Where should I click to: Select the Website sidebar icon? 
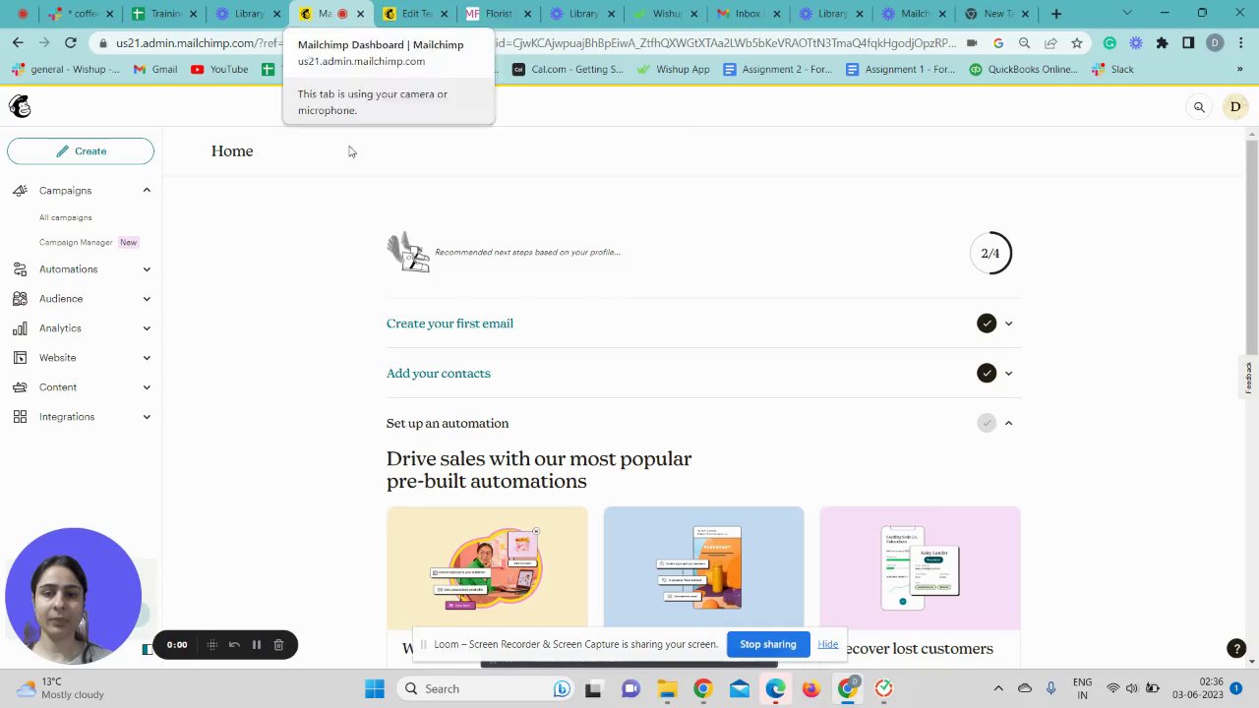click(20, 358)
